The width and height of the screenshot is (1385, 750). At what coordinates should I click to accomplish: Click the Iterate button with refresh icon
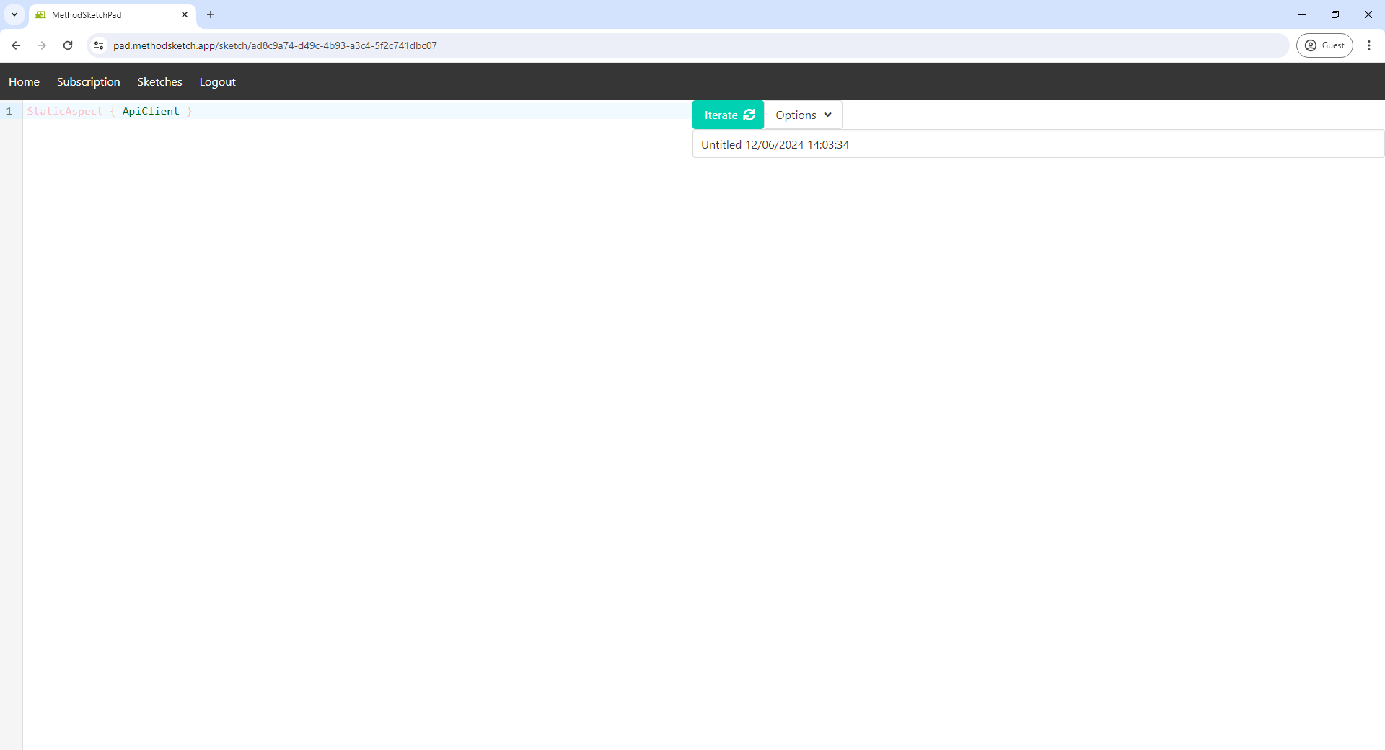pyautogui.click(x=728, y=115)
